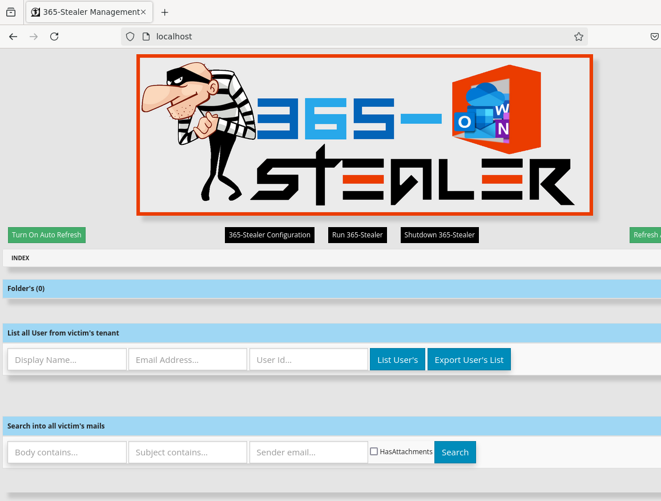Check the HasAttachments checkbox

coord(374,451)
